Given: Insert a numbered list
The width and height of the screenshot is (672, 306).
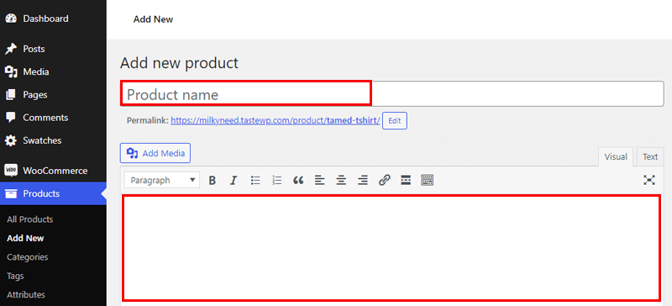Looking at the screenshot, I should (x=277, y=181).
